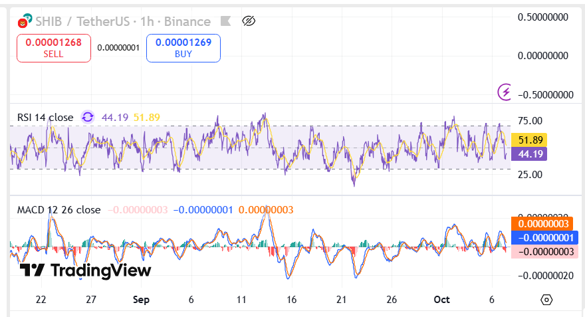
Task: Click the SHIB coin logo icon
Action: (25, 21)
